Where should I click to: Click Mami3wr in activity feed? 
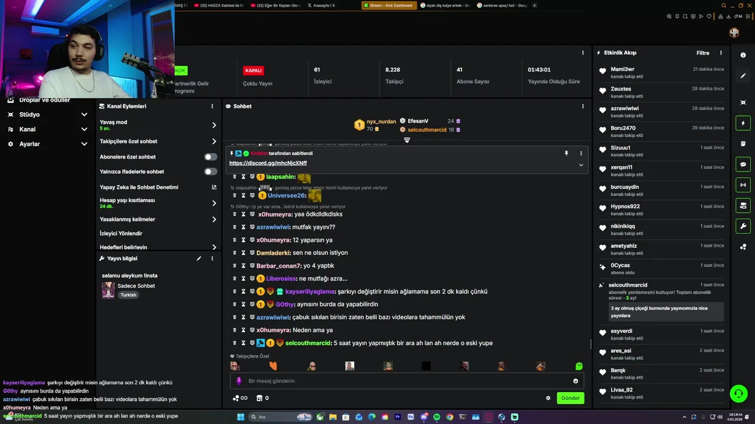(622, 69)
